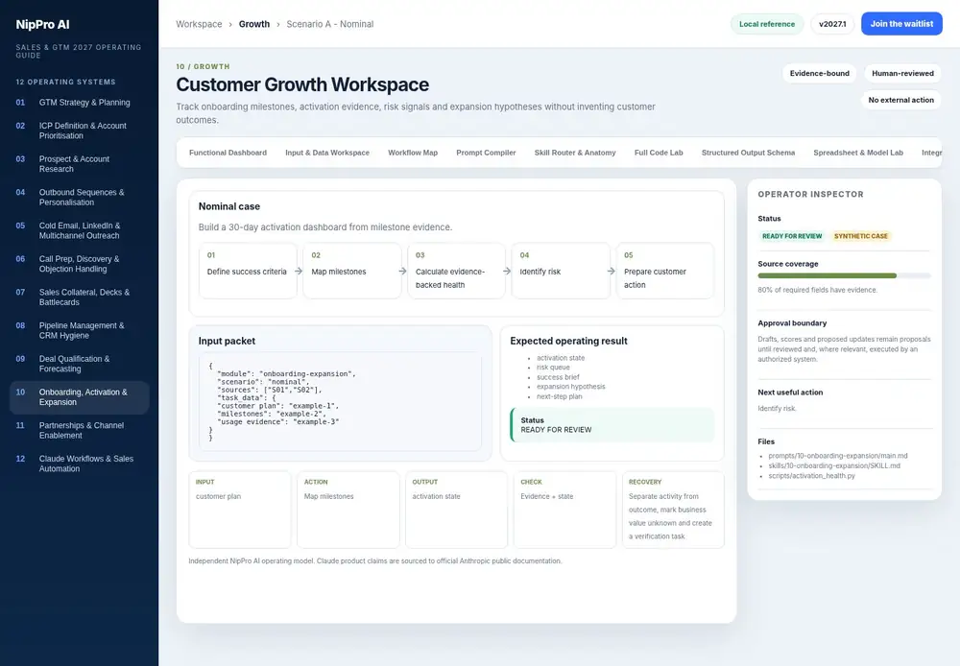Go to Prospect & Account Research

tap(79, 163)
